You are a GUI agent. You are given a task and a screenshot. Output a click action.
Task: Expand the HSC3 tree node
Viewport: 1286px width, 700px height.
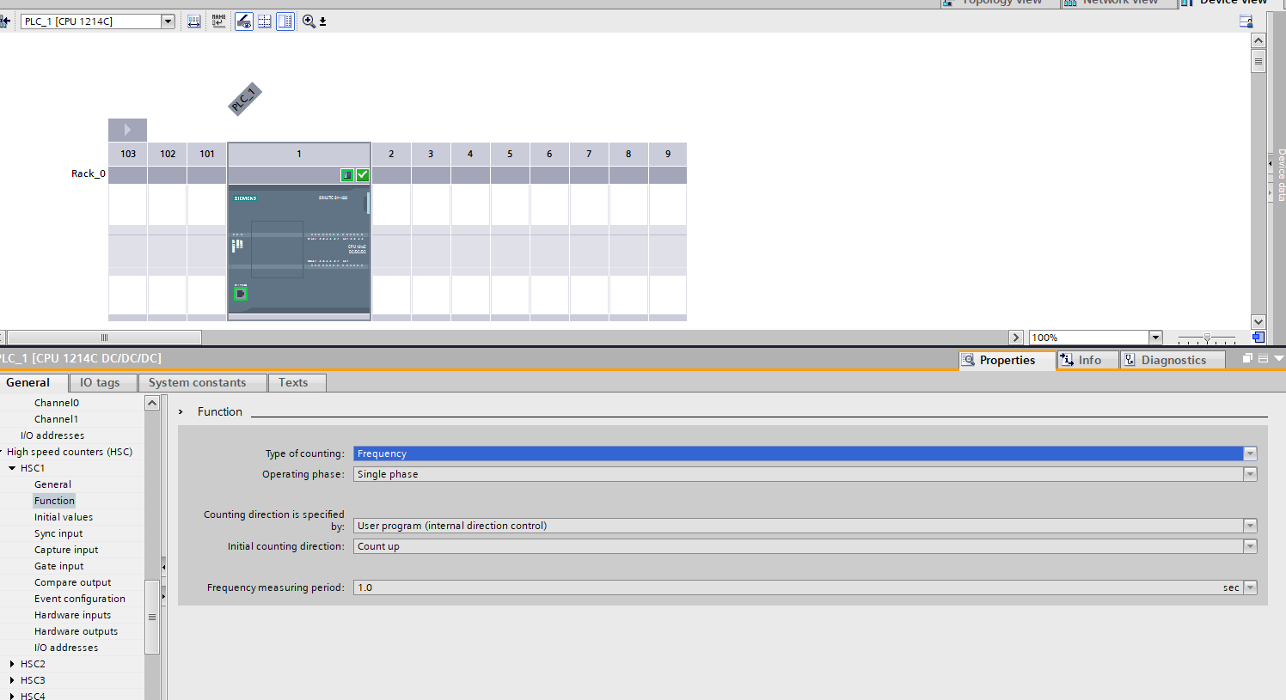pyautogui.click(x=12, y=680)
